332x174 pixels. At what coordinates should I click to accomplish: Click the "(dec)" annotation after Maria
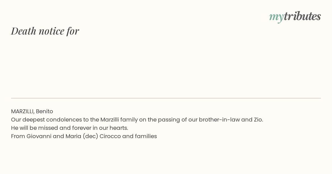point(90,136)
